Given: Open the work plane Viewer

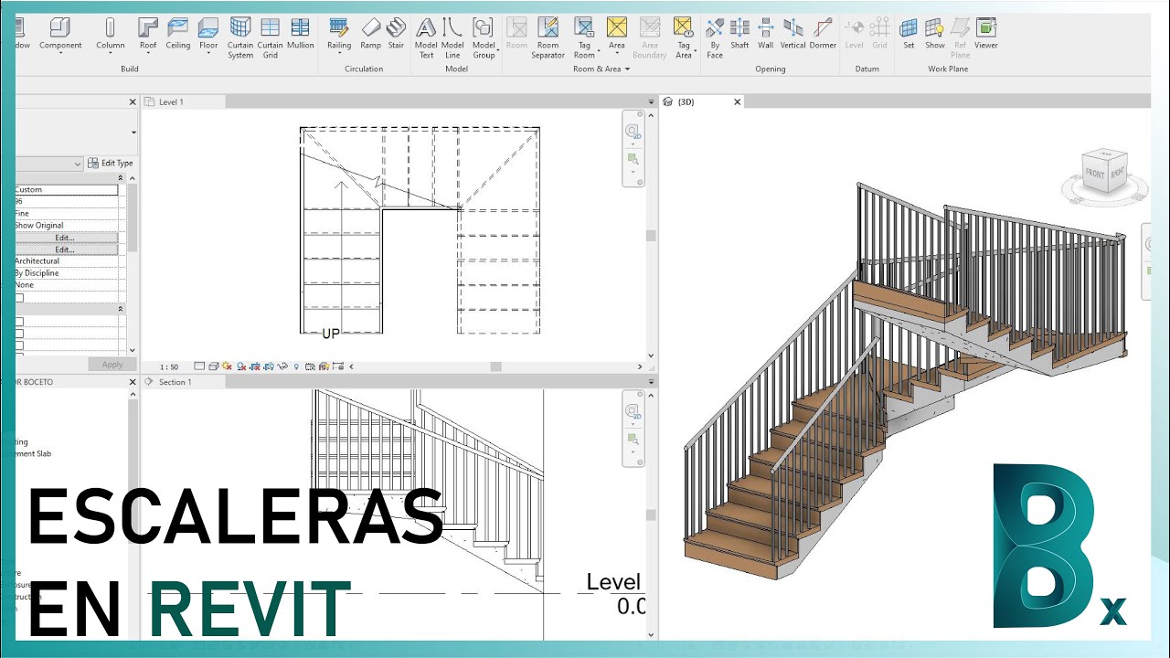Looking at the screenshot, I should [985, 33].
